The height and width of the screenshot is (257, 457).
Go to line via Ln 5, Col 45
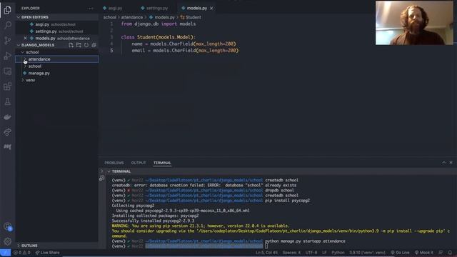pyautogui.click(x=266, y=253)
